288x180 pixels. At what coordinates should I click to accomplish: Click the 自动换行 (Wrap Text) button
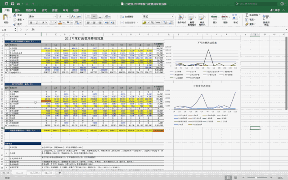(x=127, y=17)
